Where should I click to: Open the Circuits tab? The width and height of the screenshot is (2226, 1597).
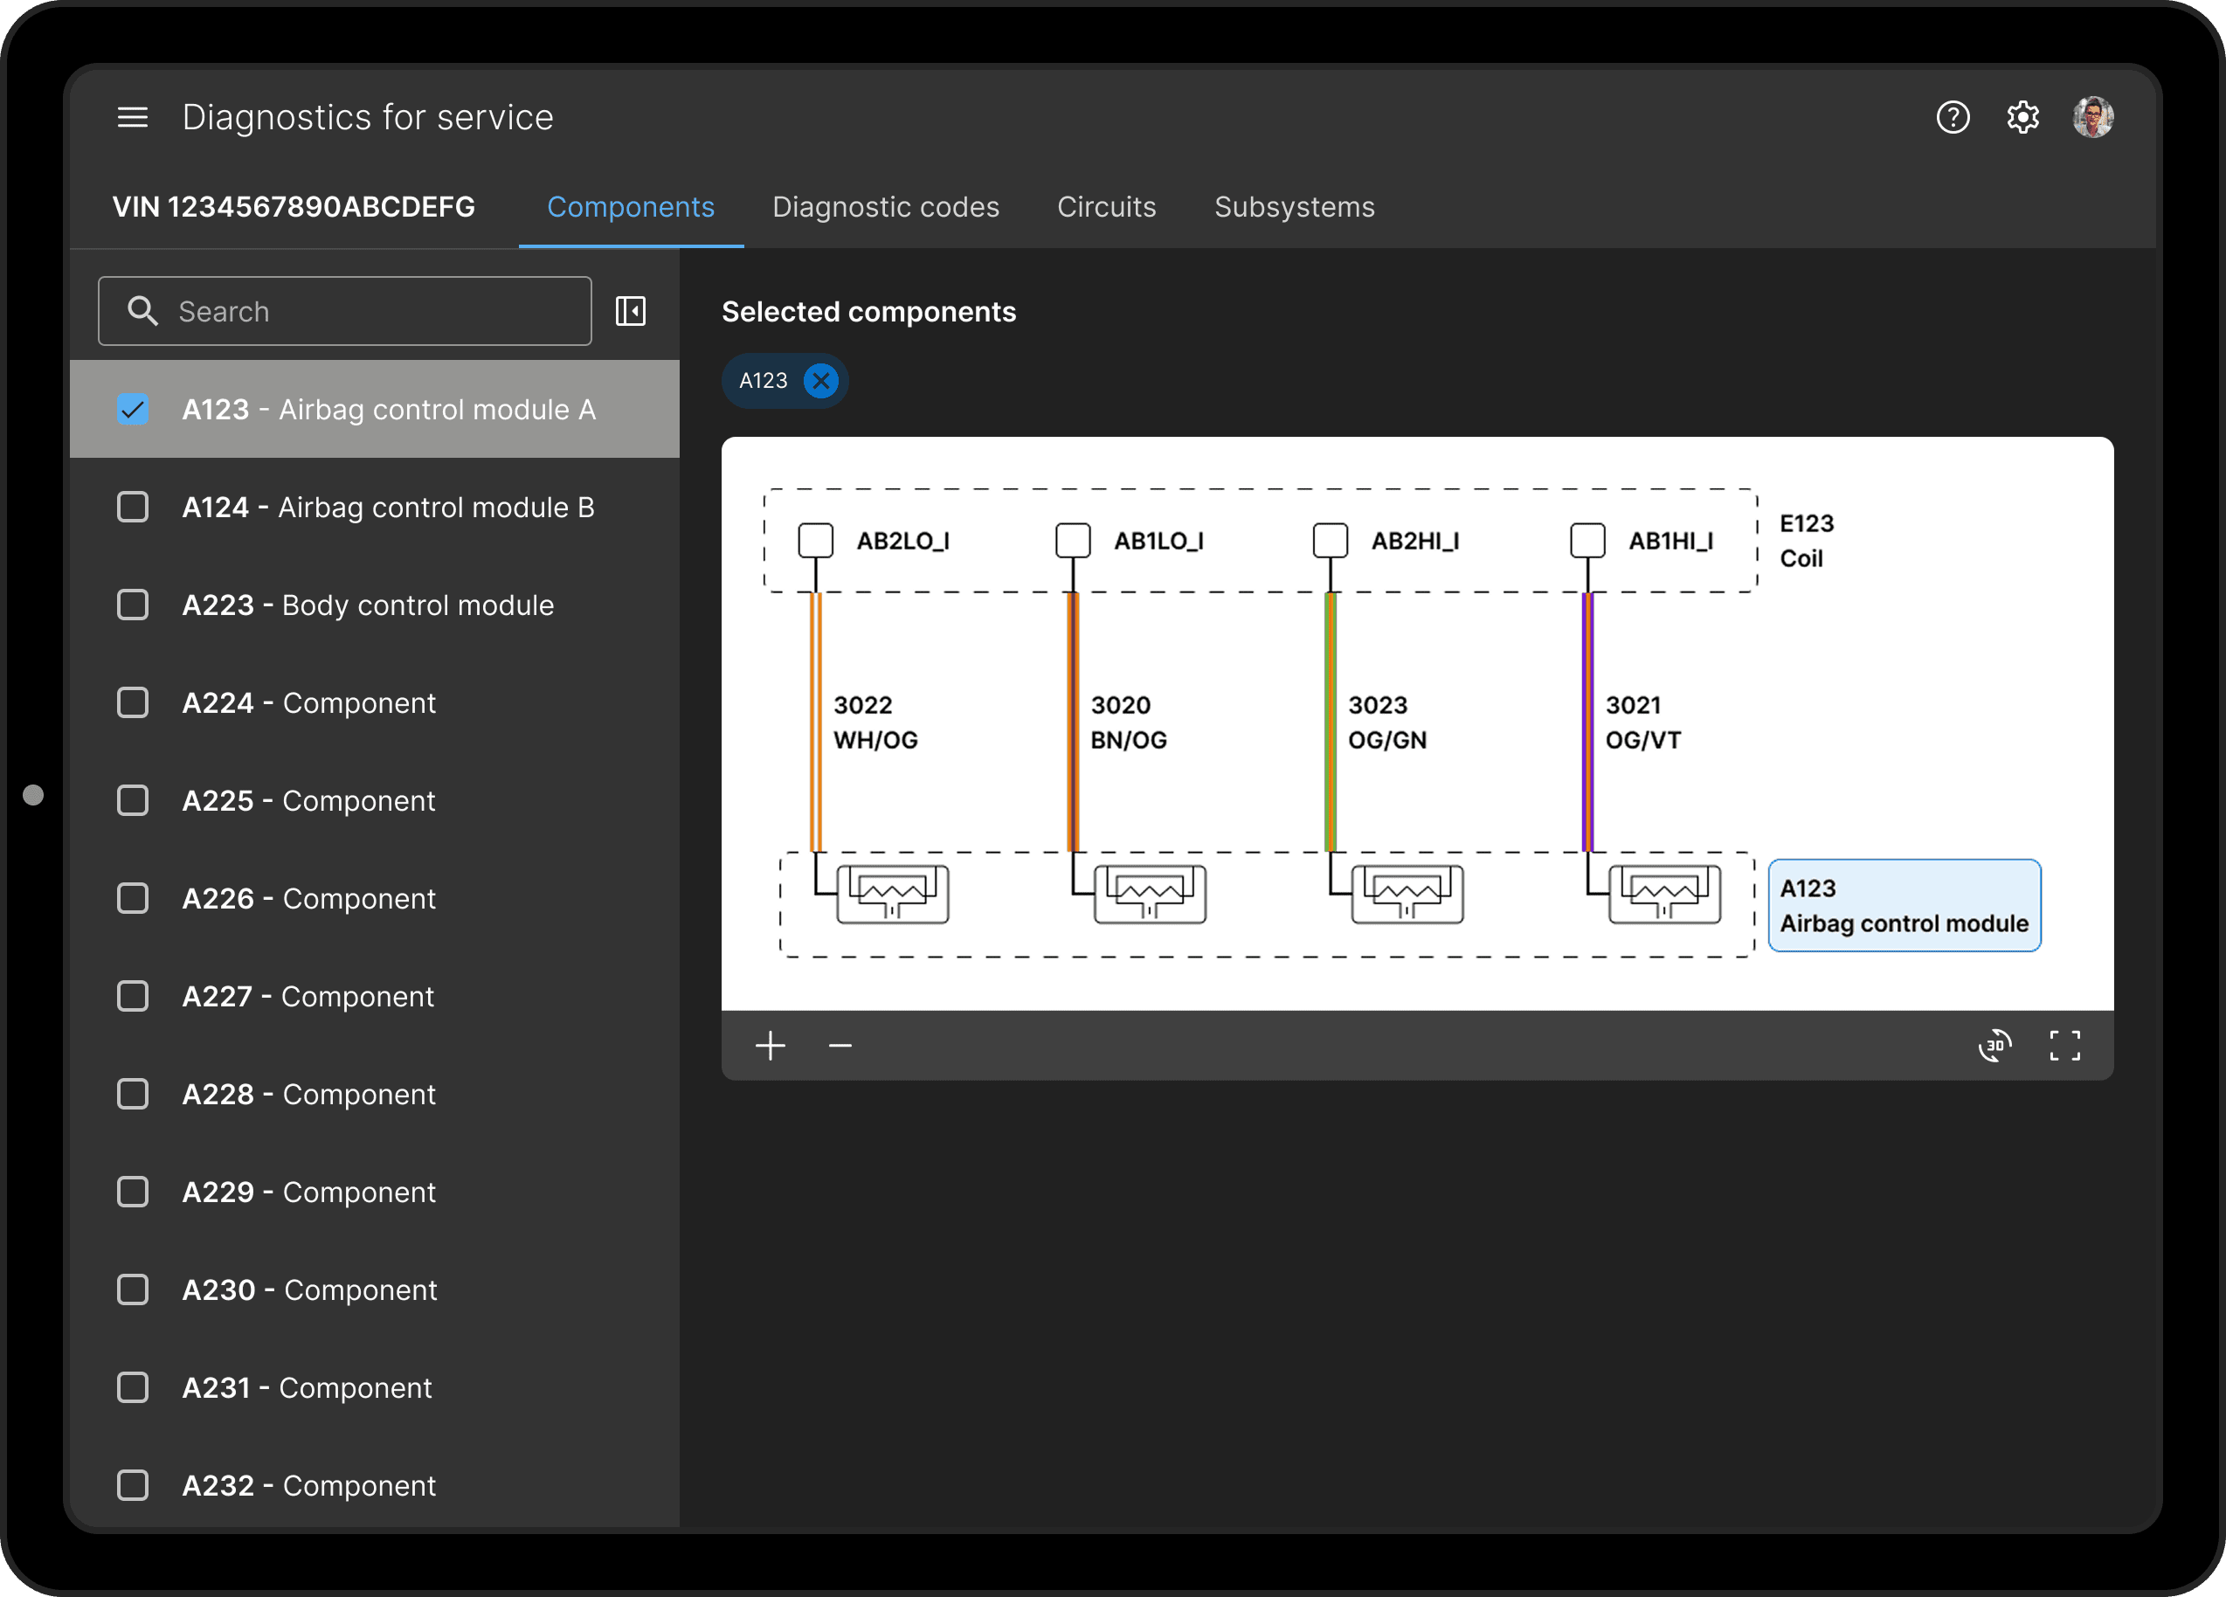coord(1106,207)
